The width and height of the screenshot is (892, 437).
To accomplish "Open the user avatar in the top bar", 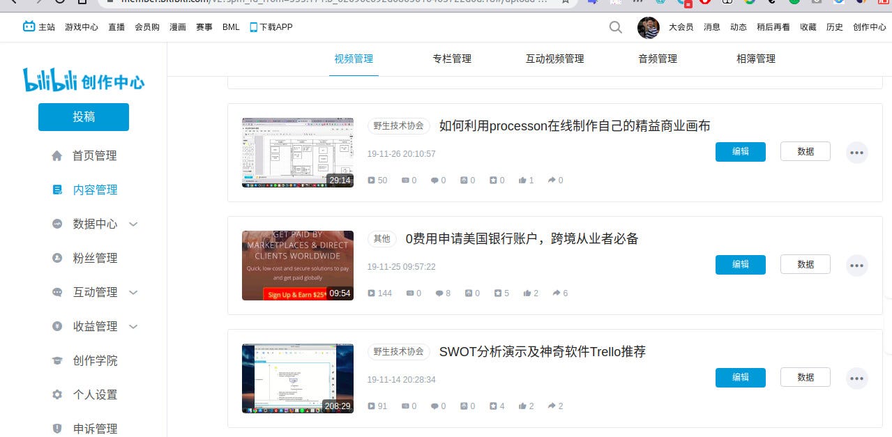I will [648, 28].
